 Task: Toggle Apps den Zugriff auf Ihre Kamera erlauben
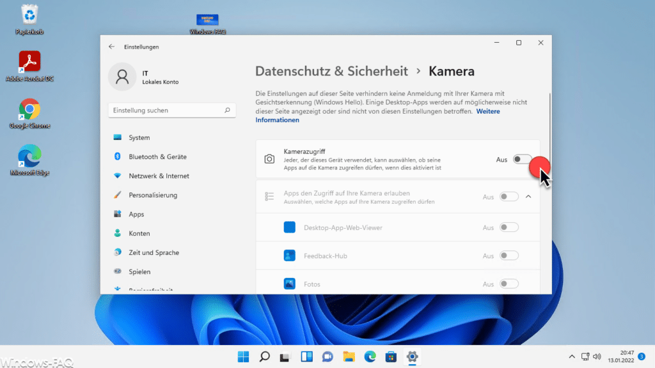tap(509, 197)
